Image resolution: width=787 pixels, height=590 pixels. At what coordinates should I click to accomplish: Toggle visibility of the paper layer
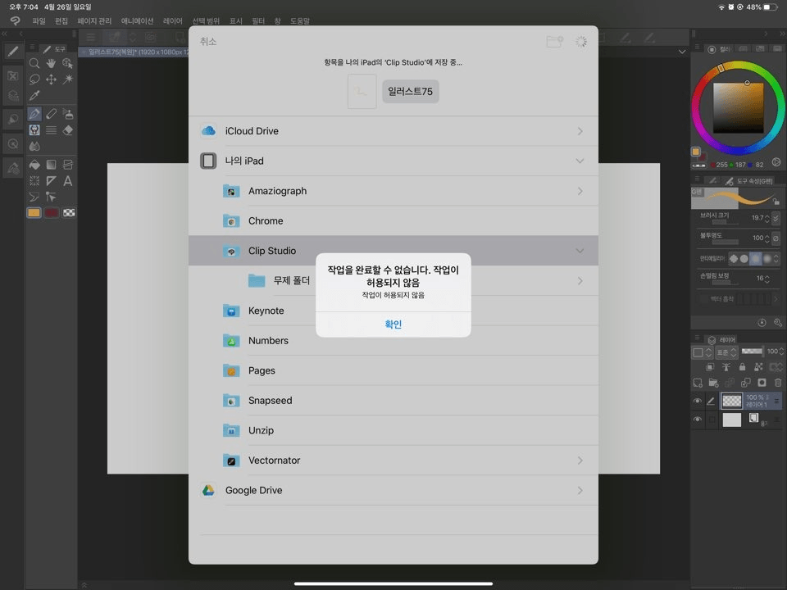coord(697,420)
